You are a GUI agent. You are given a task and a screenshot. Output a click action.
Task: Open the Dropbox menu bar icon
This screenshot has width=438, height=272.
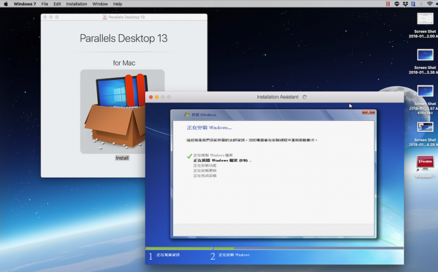(405, 4)
